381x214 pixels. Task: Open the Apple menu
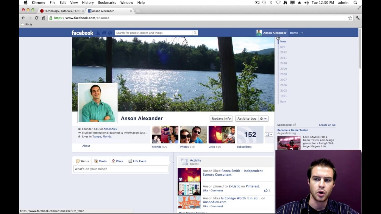26,3
